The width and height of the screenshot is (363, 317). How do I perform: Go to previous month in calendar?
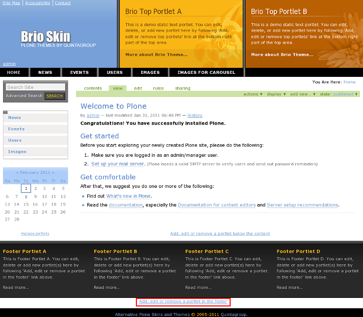pyautogui.click(x=18, y=172)
